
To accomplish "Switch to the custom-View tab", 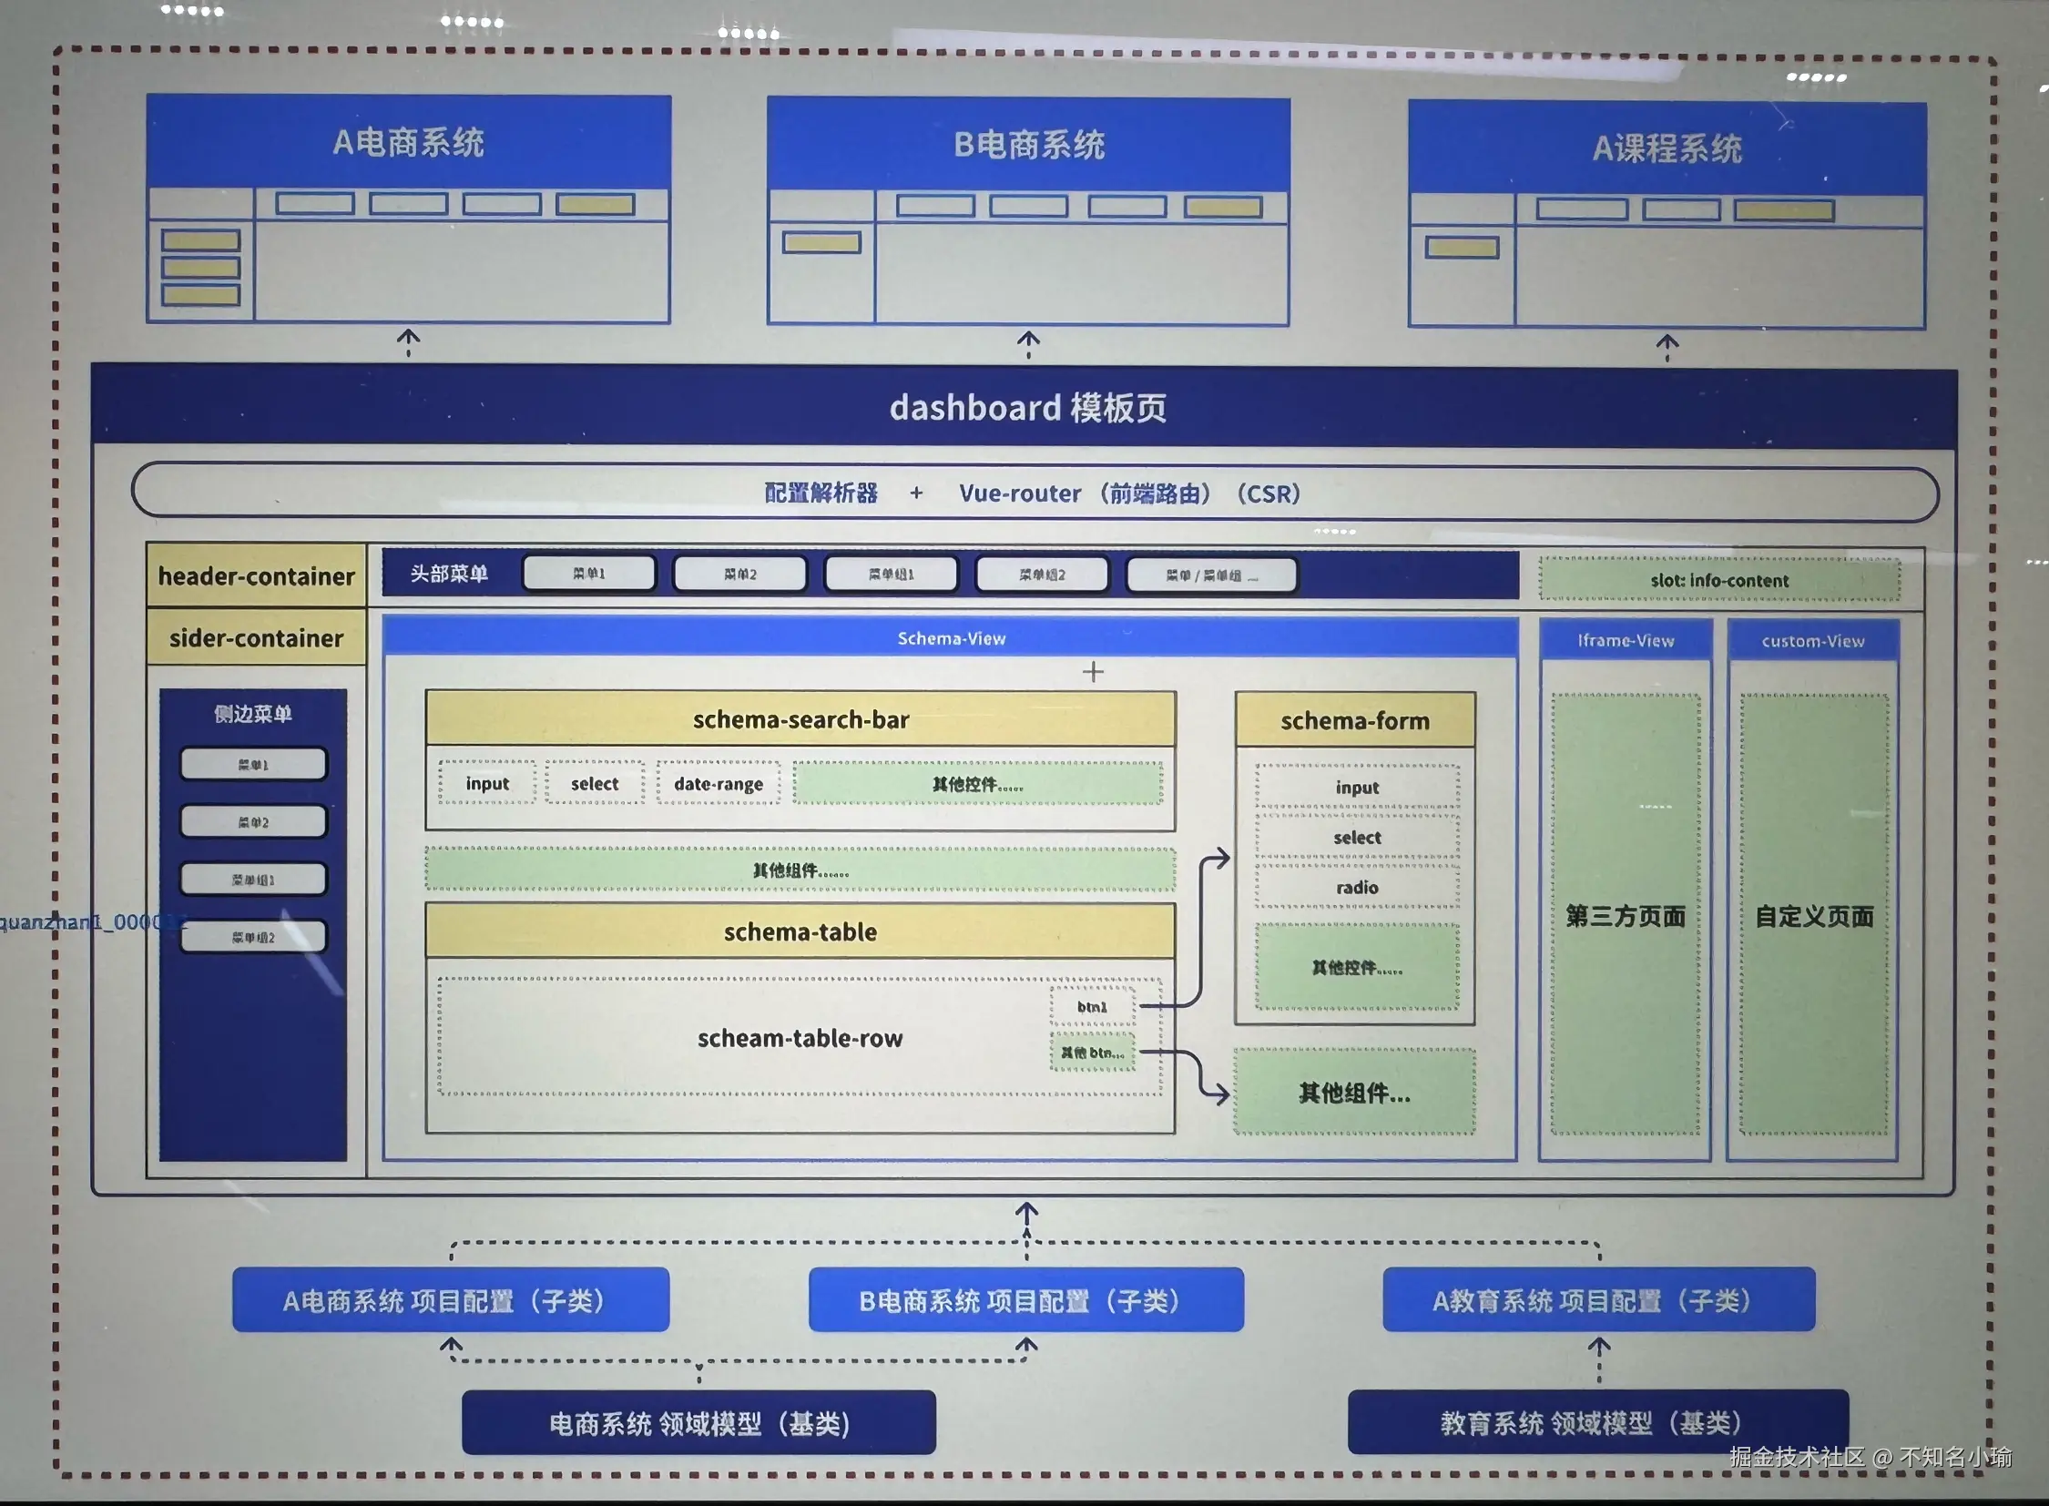I will (x=1813, y=642).
